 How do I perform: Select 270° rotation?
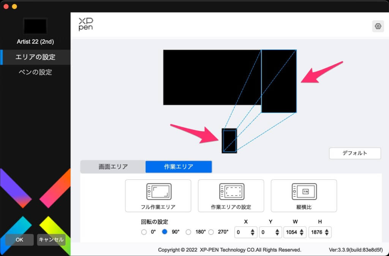coord(211,232)
